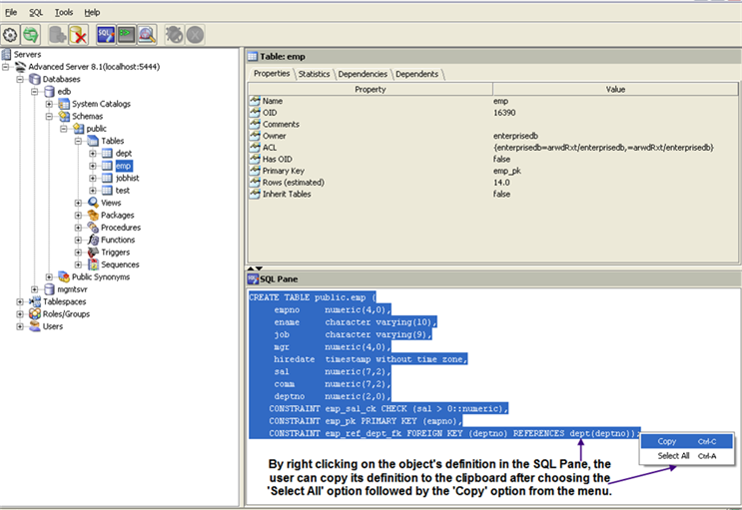Viewport: 742px width, 510px height.
Task: Select the jobhist table in tree
Action: [127, 178]
